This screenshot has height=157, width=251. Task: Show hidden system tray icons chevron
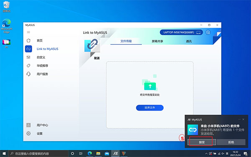[206, 154]
